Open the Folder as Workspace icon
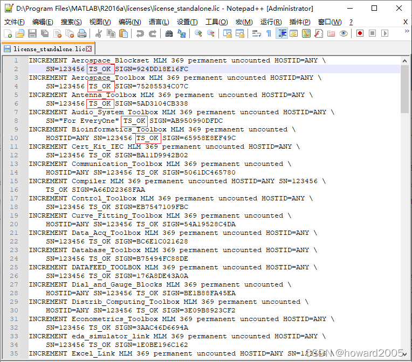Viewport: 412px width, 362px height. 331,33
